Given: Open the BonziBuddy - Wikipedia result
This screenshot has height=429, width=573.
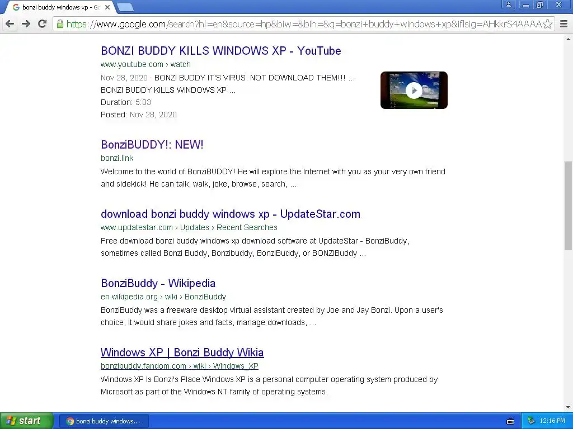Looking at the screenshot, I should coord(158,283).
